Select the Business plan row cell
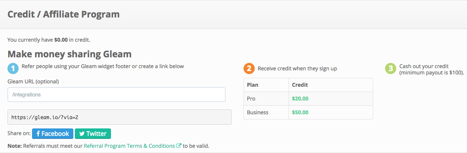The height and width of the screenshot is (153, 467). [257, 112]
